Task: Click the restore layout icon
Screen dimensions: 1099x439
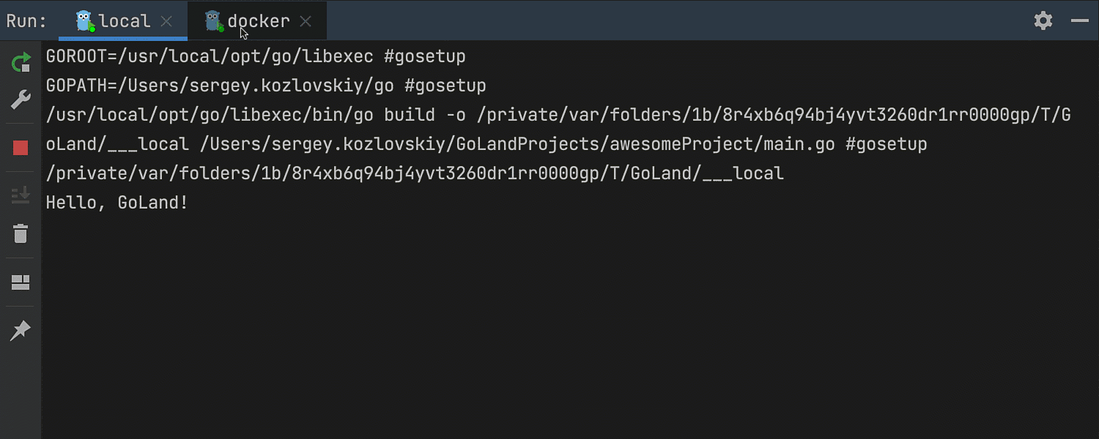Action: pos(21,282)
